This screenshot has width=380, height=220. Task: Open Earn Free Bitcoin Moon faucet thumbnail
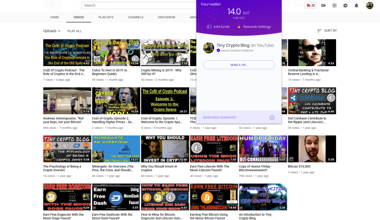point(214,197)
